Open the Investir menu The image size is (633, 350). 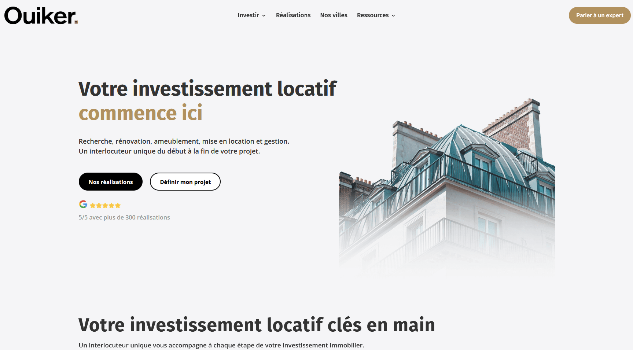249,15
